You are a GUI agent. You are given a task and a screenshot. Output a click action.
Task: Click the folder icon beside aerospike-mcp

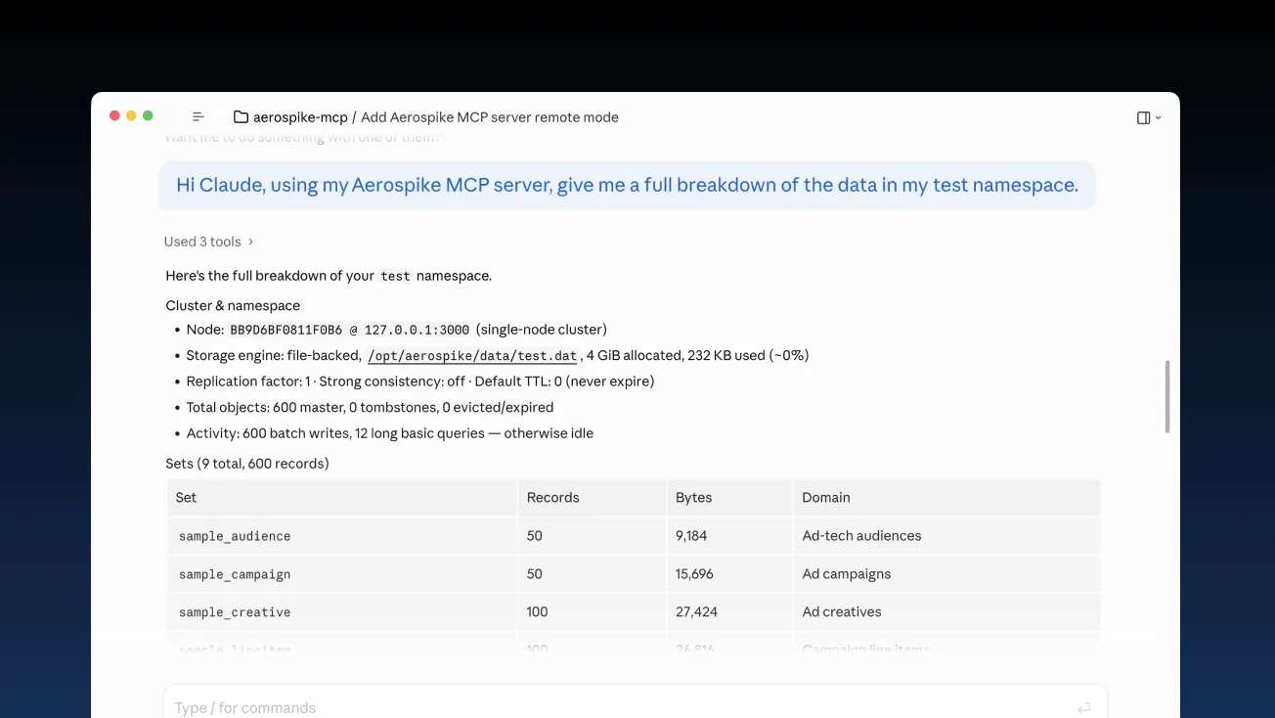(x=241, y=116)
